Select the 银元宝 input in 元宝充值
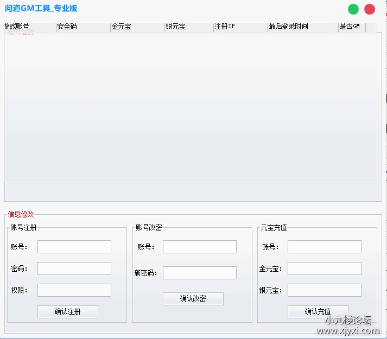Screen dimensions: 387x339 (x=325, y=290)
